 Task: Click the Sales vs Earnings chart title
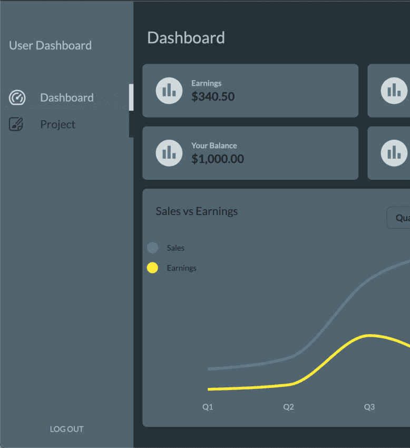coord(197,211)
